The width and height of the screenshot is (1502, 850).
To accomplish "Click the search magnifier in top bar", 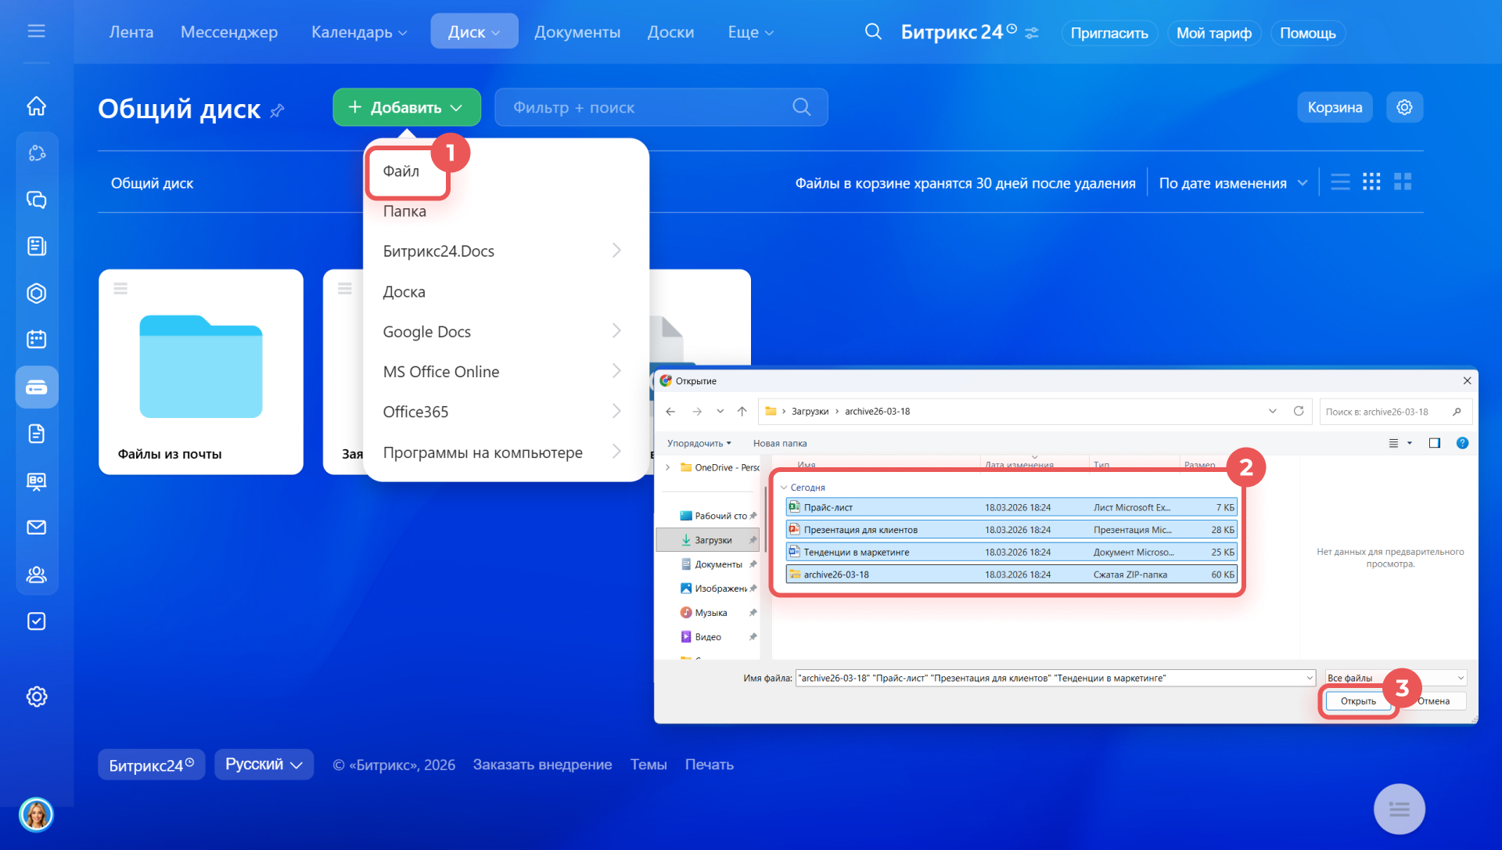I will click(873, 32).
